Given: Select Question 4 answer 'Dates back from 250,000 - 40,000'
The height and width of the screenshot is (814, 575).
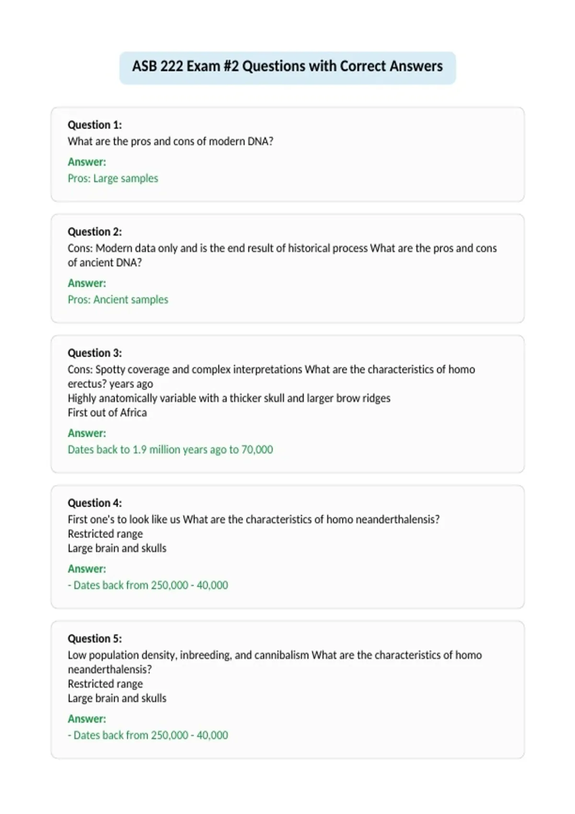Looking at the screenshot, I should (148, 585).
